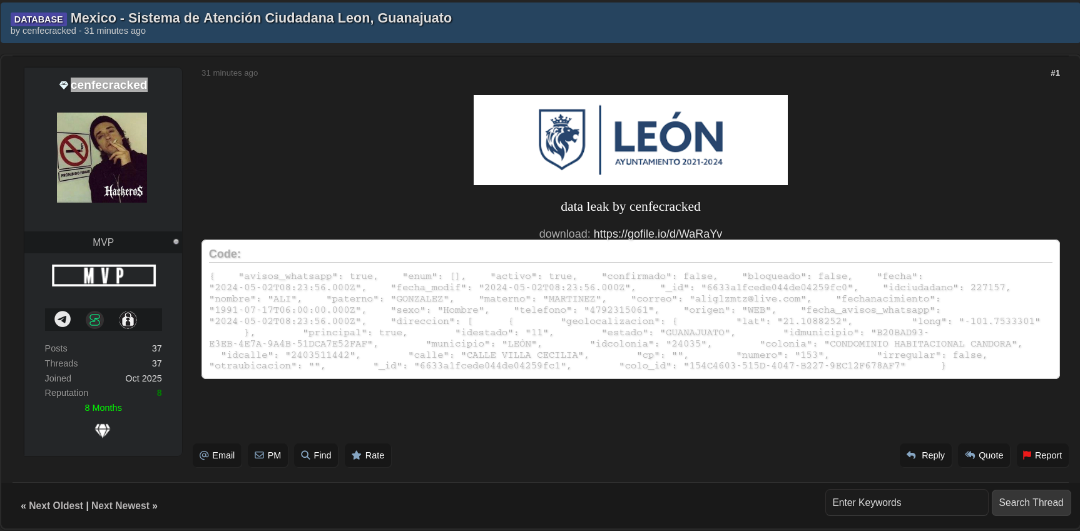Rate this post
1080x531 pixels.
(x=368, y=455)
